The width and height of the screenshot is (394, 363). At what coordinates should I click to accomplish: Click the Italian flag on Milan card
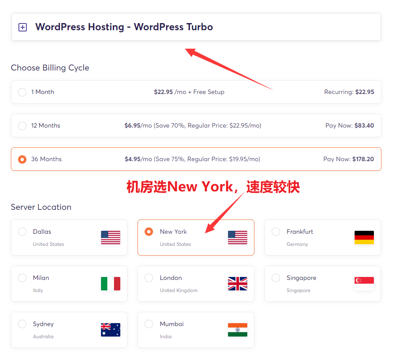tap(111, 284)
